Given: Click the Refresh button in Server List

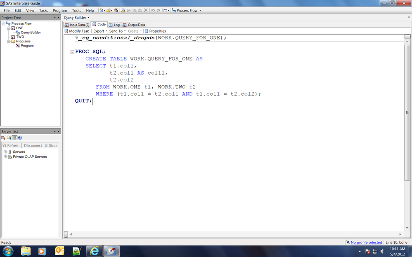Looking at the screenshot, I should coord(11,145).
